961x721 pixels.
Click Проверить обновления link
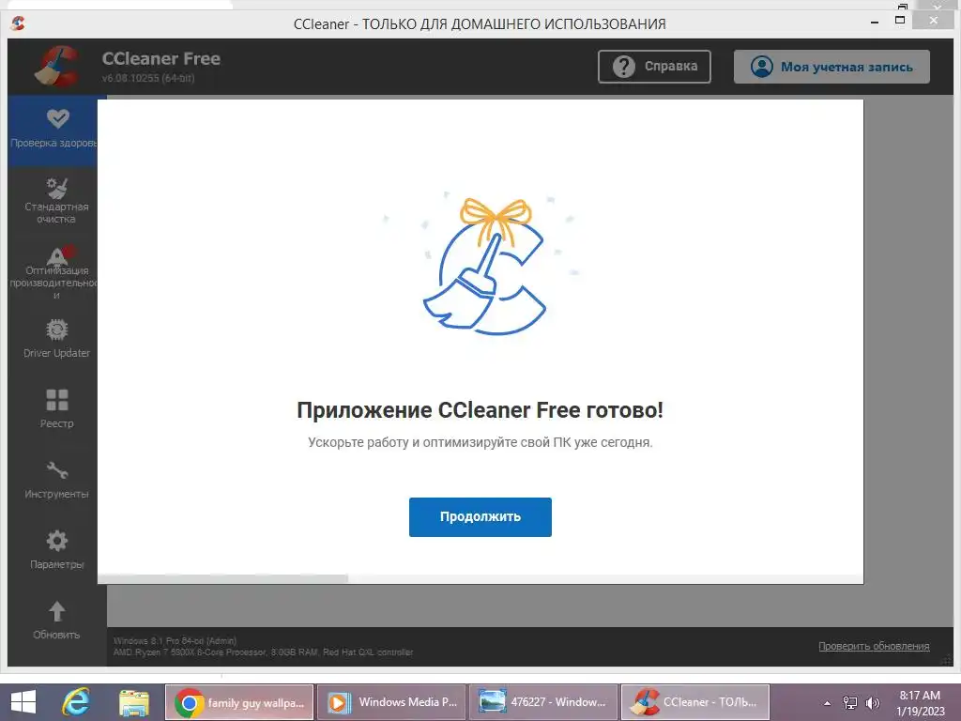click(x=874, y=646)
